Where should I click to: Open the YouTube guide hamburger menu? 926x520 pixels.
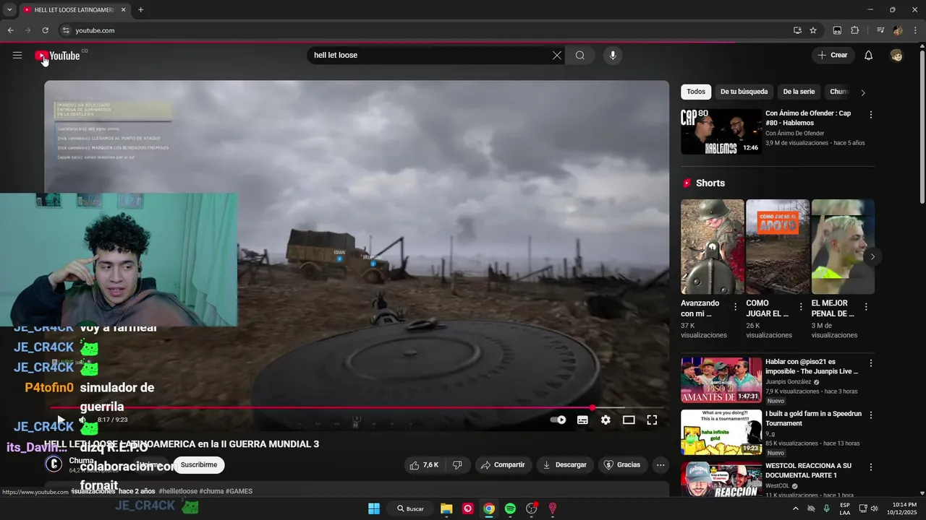[x=17, y=56]
